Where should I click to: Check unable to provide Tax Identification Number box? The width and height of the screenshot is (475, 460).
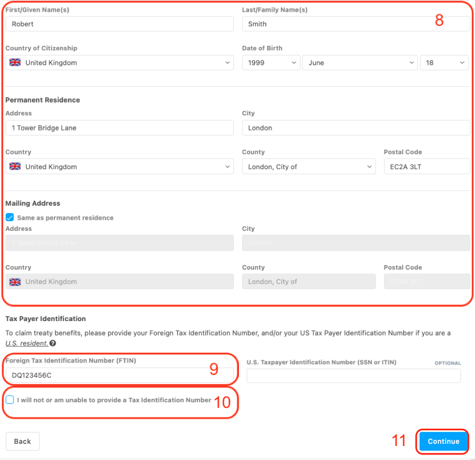10,400
